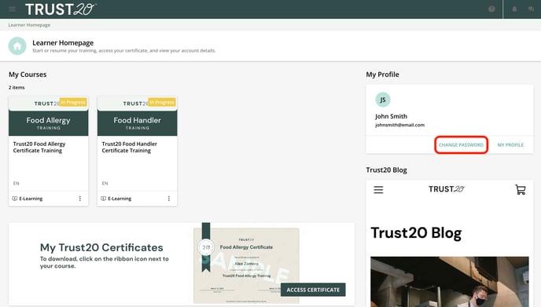Click the sample Food Allergy Certificate image

(x=246, y=265)
